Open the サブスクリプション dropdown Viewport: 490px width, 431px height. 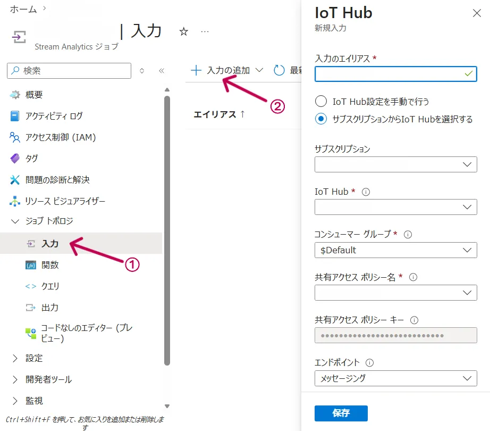395,164
